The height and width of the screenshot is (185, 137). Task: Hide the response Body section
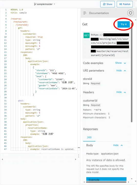click(x=118, y=145)
